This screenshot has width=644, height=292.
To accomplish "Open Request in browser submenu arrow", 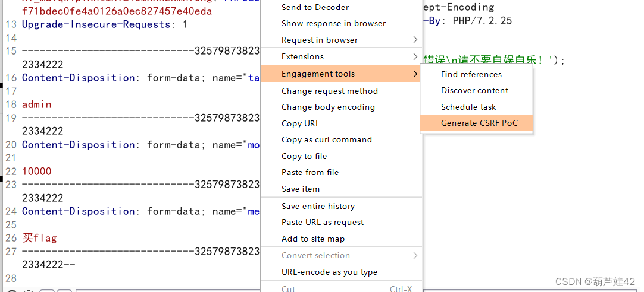I will click(x=415, y=40).
